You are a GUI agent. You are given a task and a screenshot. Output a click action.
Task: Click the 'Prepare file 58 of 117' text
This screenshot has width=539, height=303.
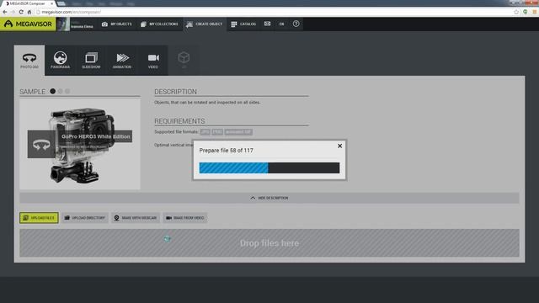coord(227,151)
